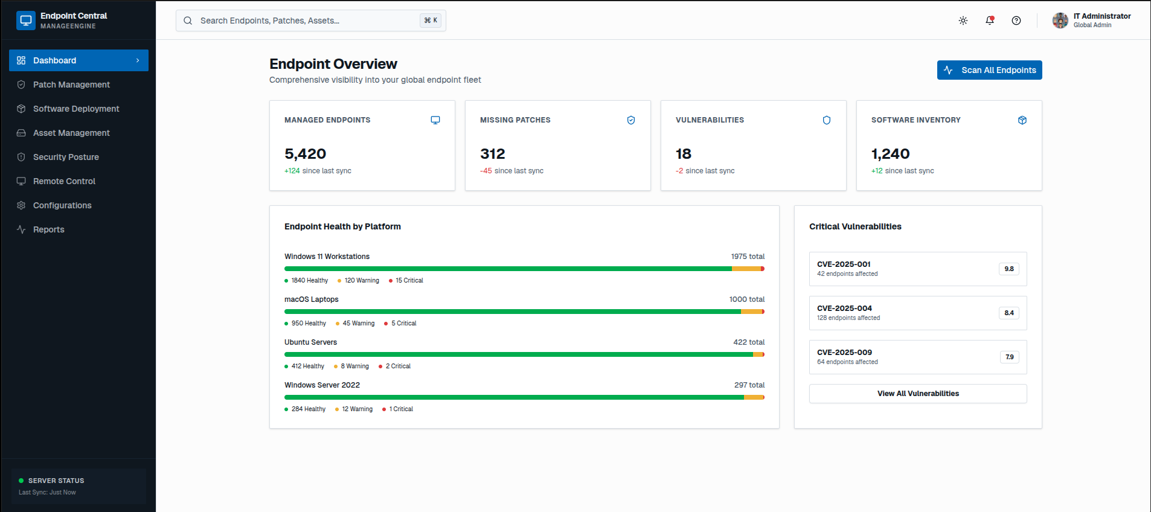Go to Software Deployment section
1151x512 pixels.
click(x=76, y=109)
